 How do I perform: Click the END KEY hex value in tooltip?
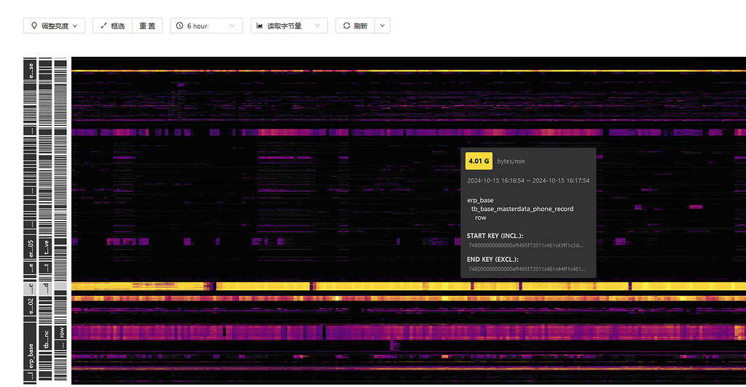[x=526, y=269]
